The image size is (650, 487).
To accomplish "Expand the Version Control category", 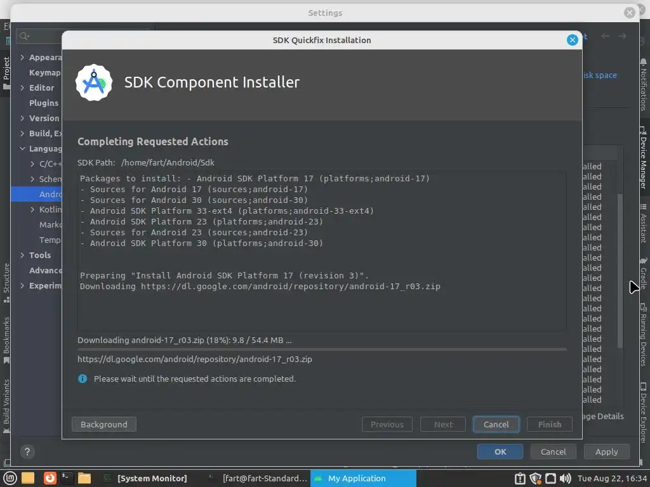I will click(22, 118).
